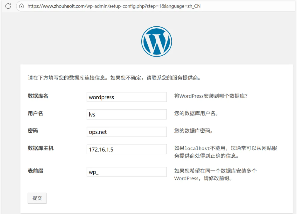
Task: Open the site information icon in address bar
Action: (22, 6)
